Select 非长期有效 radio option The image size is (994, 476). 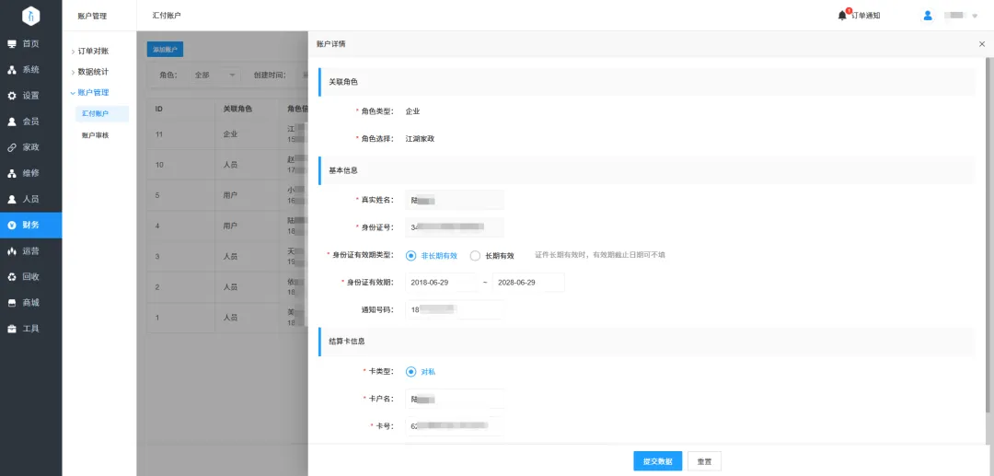pos(410,255)
